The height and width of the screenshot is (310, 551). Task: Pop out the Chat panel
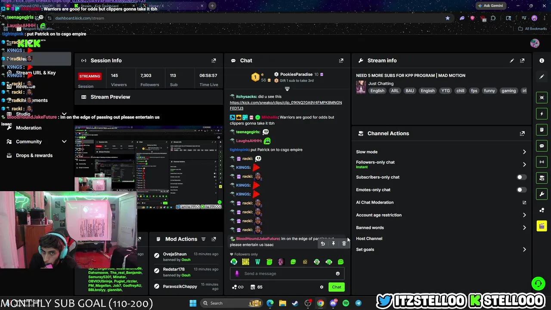pos(341,61)
